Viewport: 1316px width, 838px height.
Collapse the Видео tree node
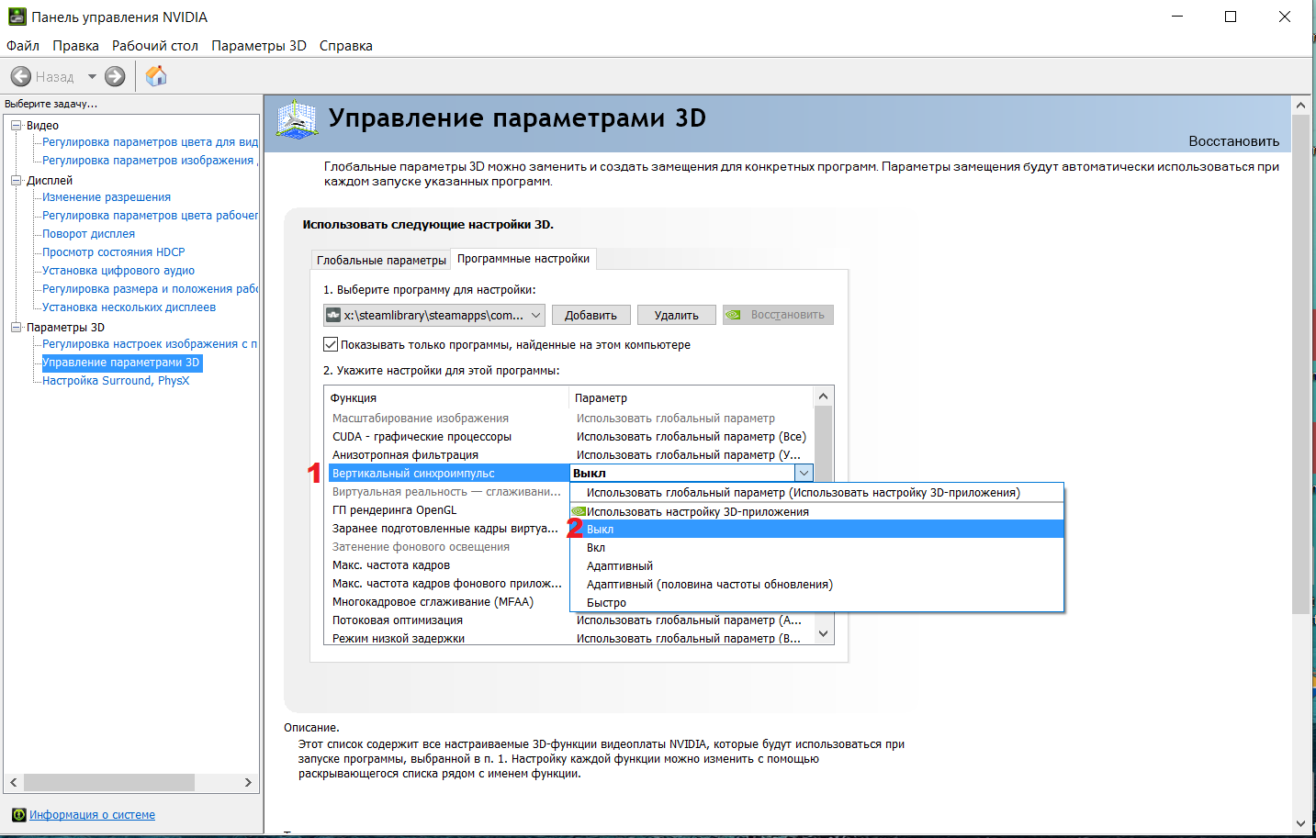pos(17,126)
